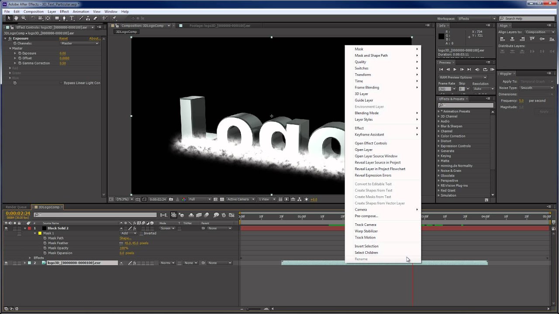Select the Puppet Pin tool
The image size is (559, 314).
(114, 18)
